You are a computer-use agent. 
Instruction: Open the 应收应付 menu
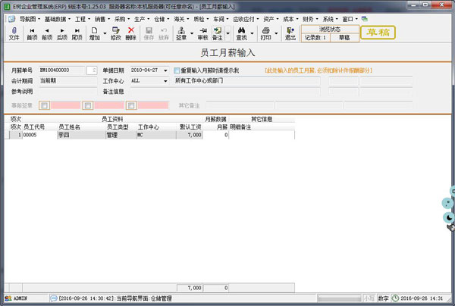pyautogui.click(x=246, y=19)
